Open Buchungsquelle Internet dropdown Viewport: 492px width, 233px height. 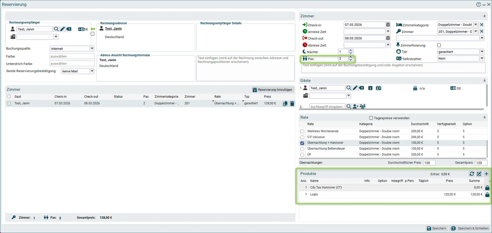(92, 49)
